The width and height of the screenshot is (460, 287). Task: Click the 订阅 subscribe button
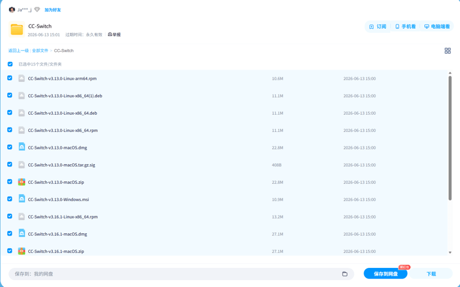click(x=378, y=27)
